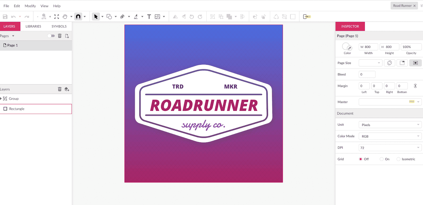Turn the Grid On
This screenshot has height=205, width=423.
[x=381, y=159]
